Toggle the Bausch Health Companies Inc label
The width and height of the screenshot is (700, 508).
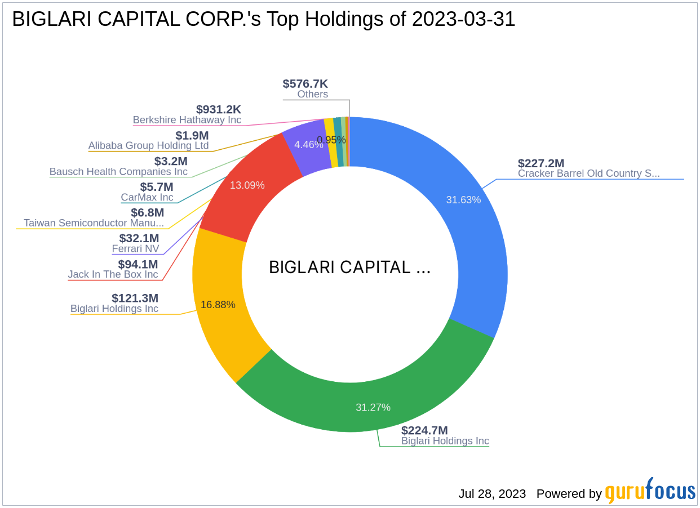[x=119, y=172]
